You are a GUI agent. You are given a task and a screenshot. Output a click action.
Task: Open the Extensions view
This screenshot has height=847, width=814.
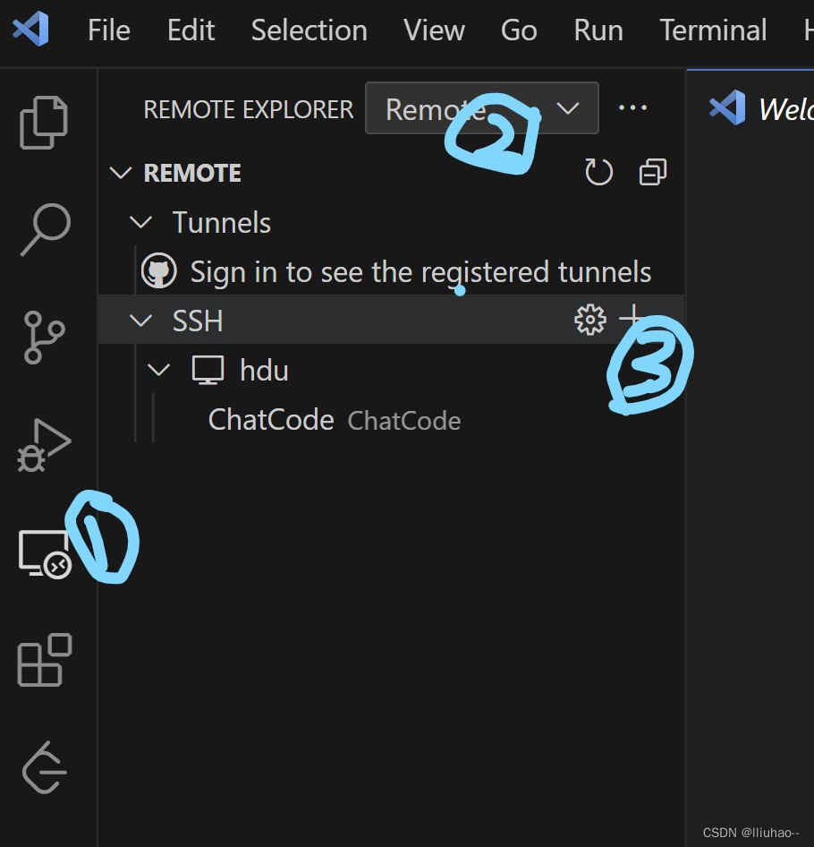(x=45, y=660)
